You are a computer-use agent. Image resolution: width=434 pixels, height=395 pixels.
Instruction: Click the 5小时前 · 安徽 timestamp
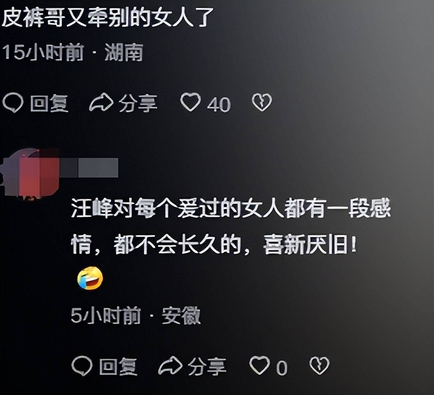click(x=136, y=316)
